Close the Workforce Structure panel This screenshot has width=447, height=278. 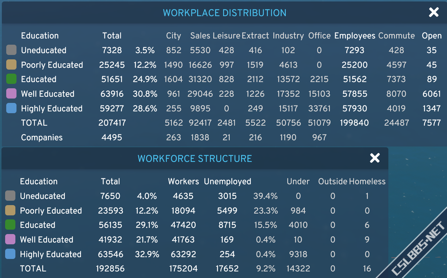pyautogui.click(x=375, y=158)
